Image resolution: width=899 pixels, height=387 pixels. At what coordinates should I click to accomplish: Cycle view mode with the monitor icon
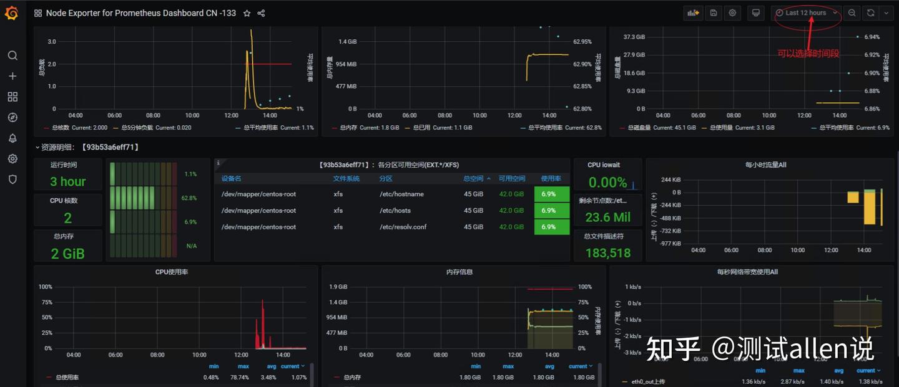click(x=755, y=12)
